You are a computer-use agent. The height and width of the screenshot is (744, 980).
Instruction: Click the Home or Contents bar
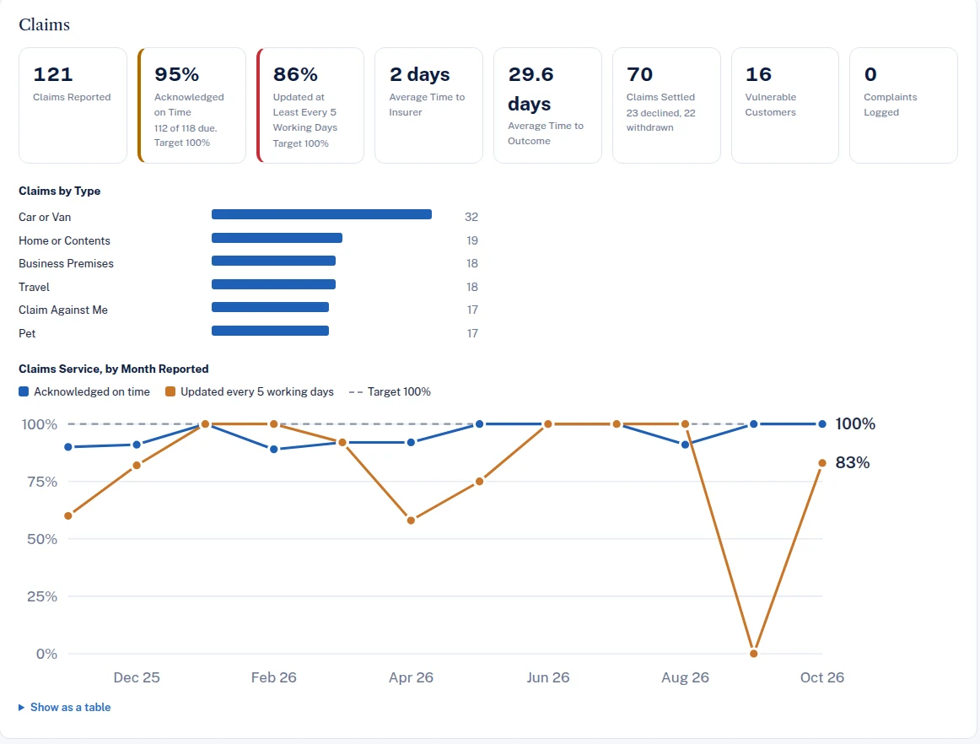click(277, 238)
